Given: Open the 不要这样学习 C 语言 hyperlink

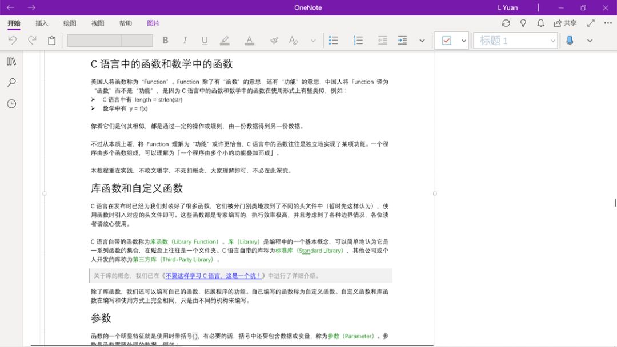Looking at the screenshot, I should [x=213, y=276].
